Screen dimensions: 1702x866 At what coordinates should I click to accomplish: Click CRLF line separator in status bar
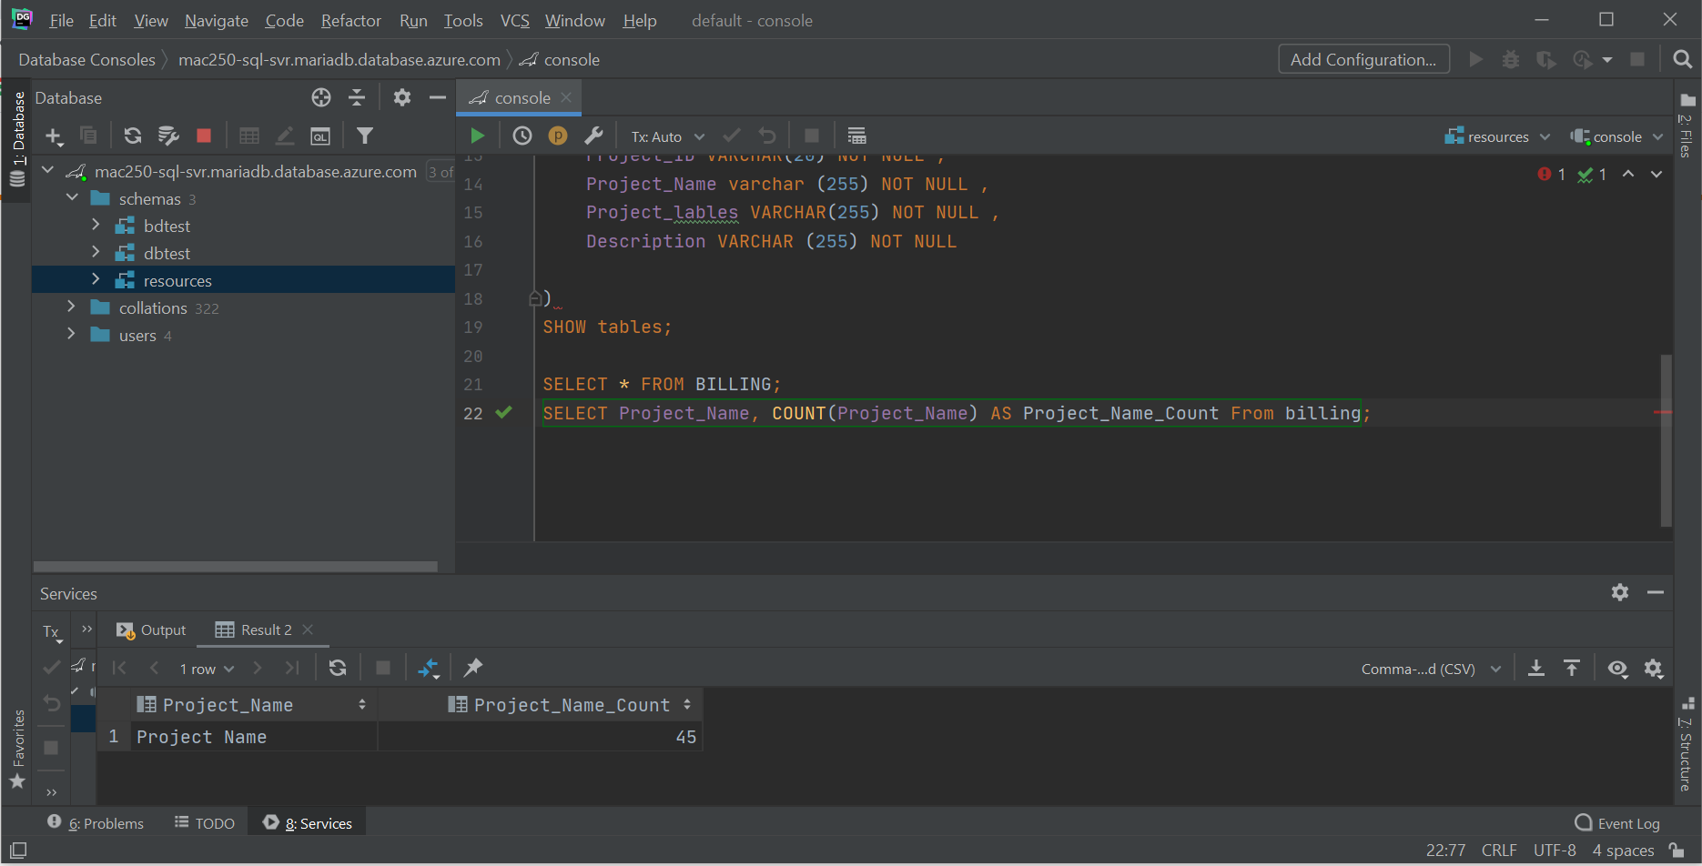pyautogui.click(x=1499, y=851)
